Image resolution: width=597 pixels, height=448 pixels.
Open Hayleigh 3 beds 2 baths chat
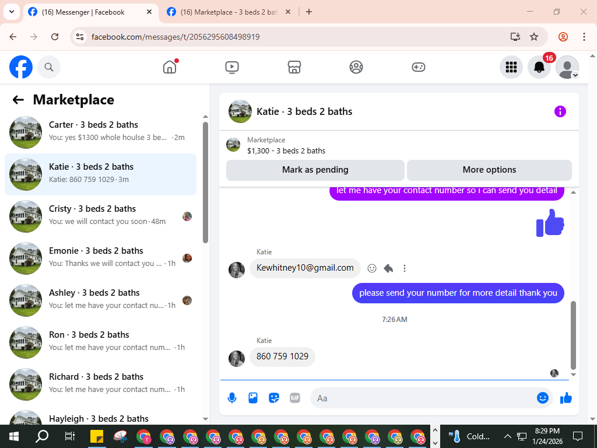100,417
